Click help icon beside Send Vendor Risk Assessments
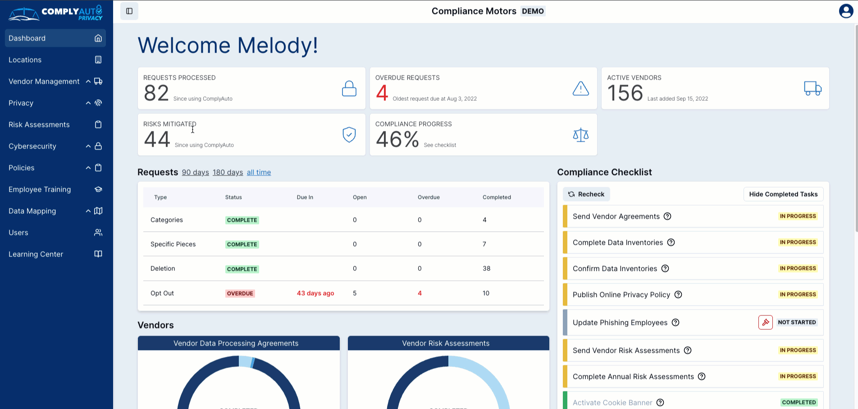858x409 pixels. [x=688, y=351]
